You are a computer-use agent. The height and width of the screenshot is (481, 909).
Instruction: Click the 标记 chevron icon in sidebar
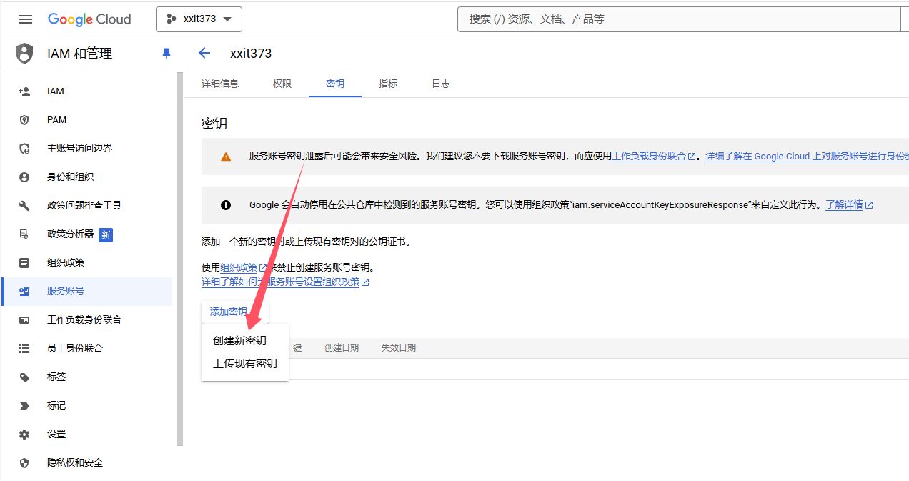click(x=24, y=406)
